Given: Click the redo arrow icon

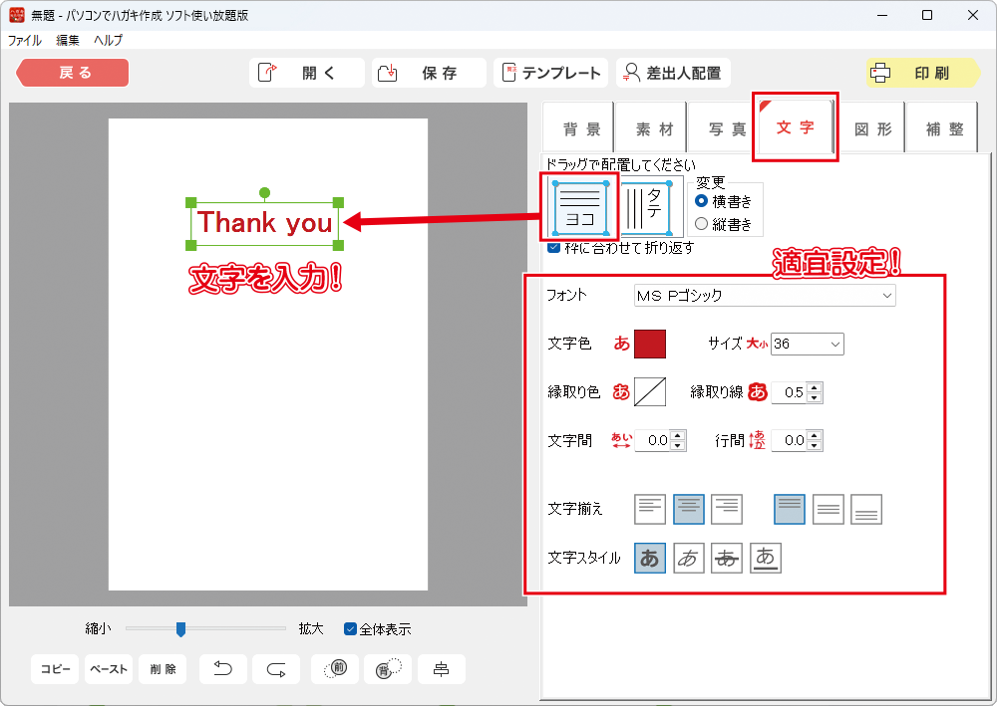Looking at the screenshot, I should tap(276, 669).
